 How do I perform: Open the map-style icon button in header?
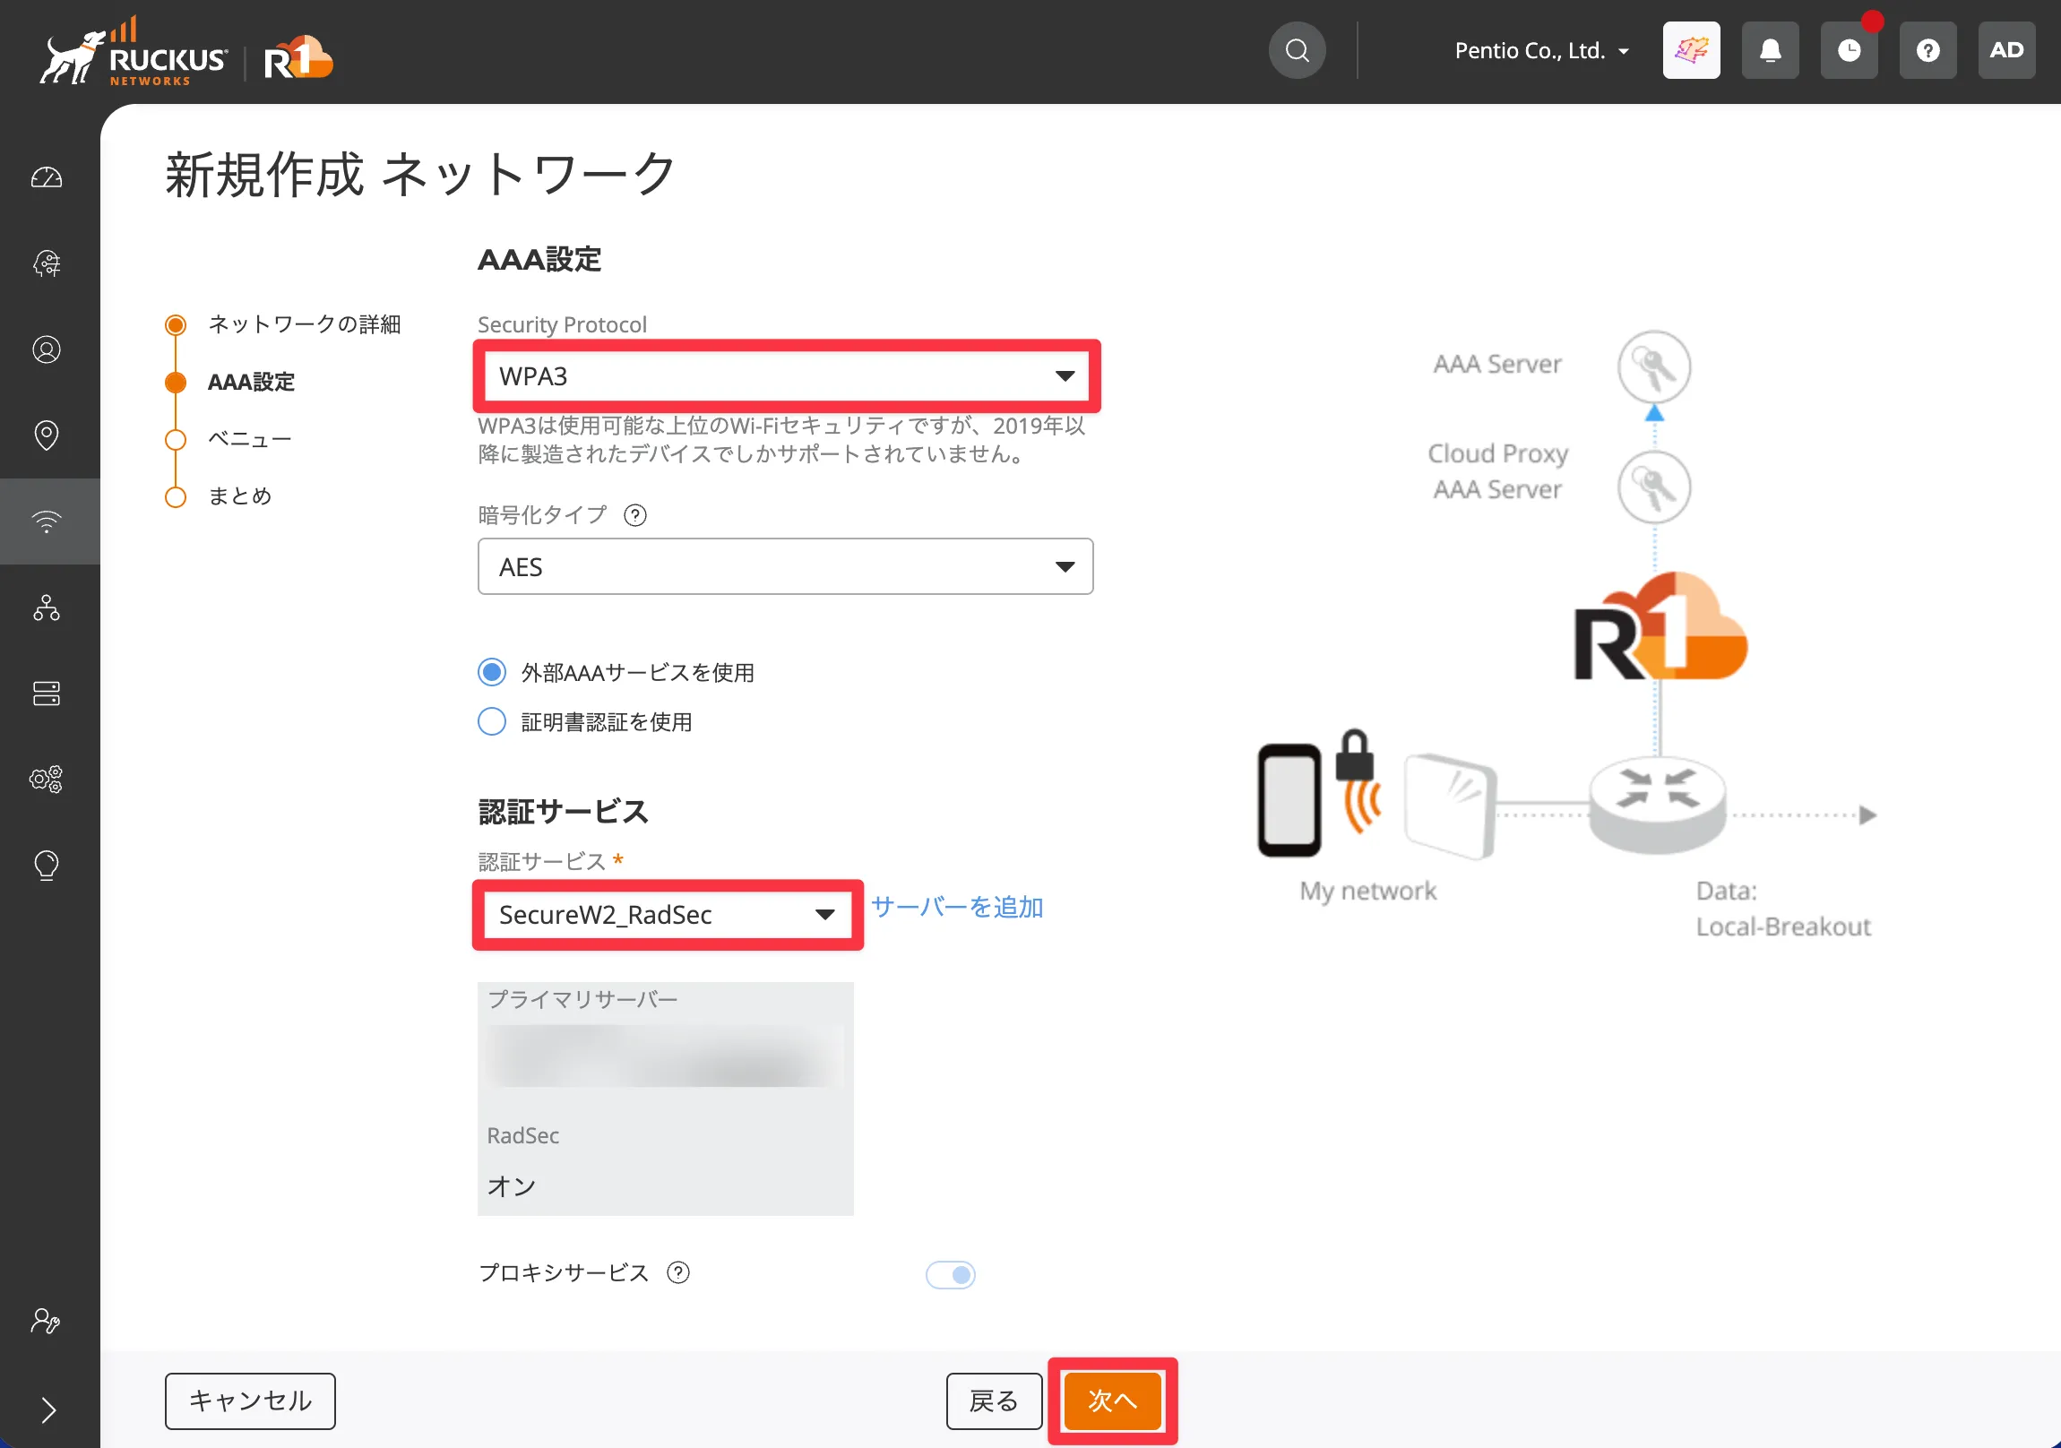point(1691,50)
